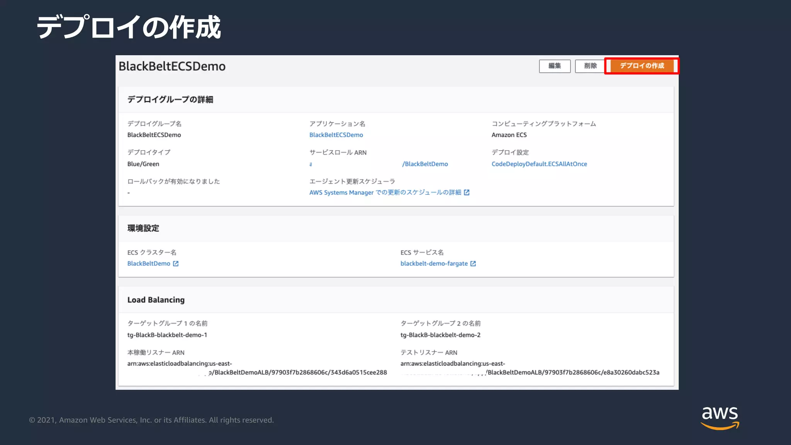Select the デプロイ設定 label
Viewport: 791px width, 445px height.
coord(510,152)
